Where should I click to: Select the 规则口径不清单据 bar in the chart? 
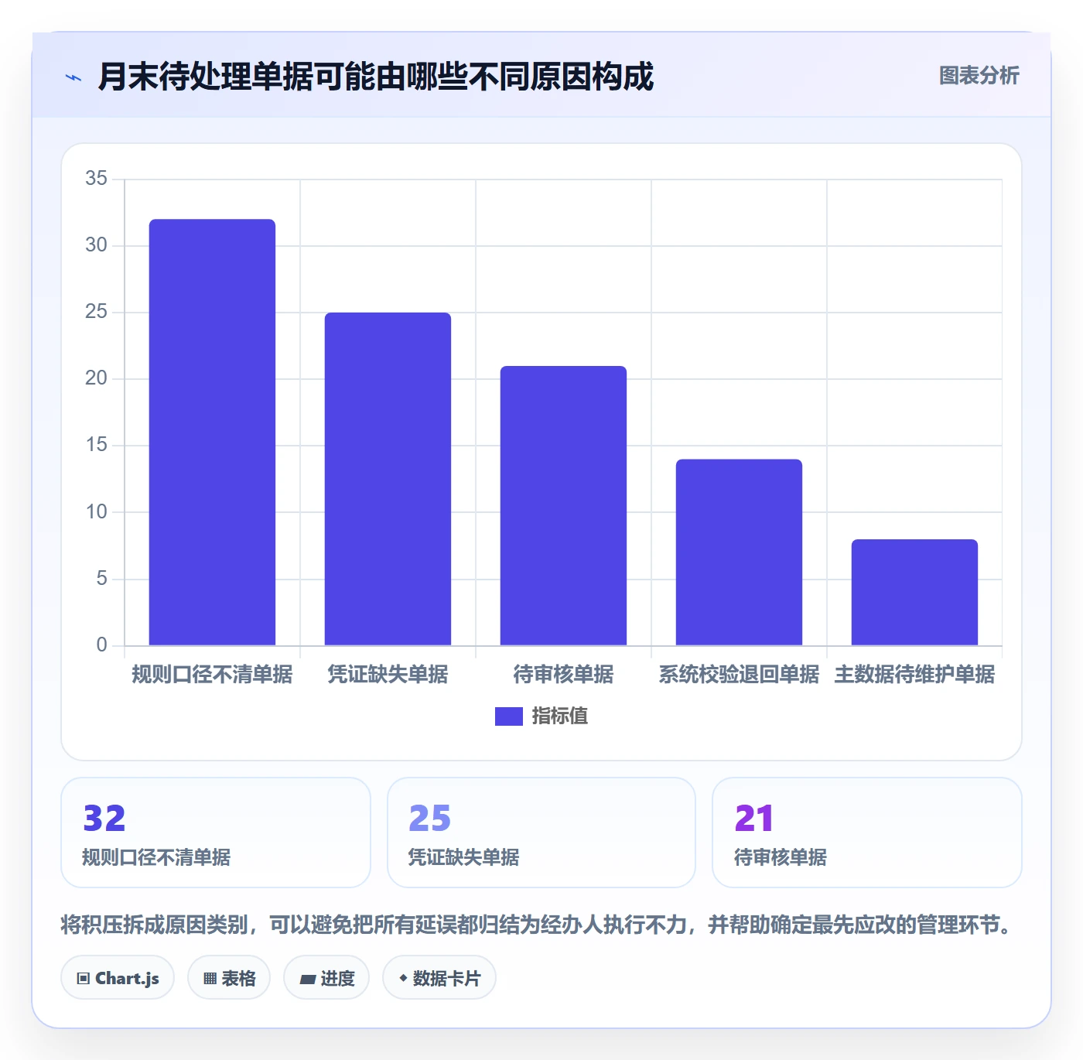coord(212,432)
